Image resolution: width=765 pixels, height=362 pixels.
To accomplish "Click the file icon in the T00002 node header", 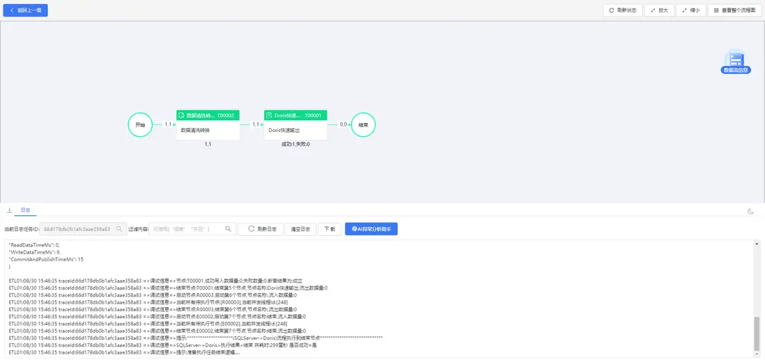I will (x=181, y=115).
